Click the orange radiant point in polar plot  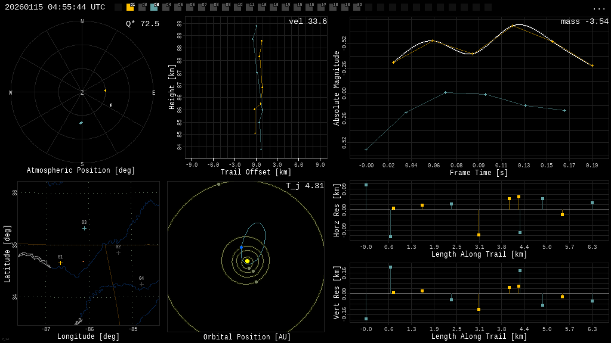[x=105, y=91]
